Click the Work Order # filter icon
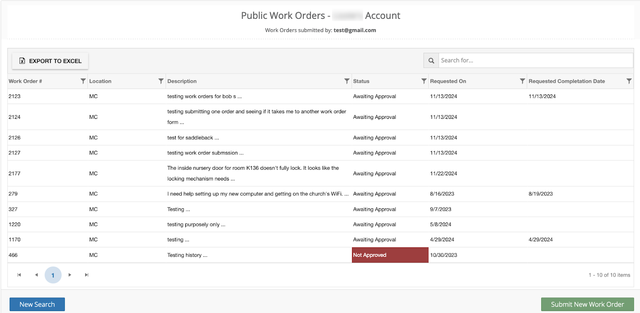Image resolution: width=640 pixels, height=313 pixels. [83, 81]
